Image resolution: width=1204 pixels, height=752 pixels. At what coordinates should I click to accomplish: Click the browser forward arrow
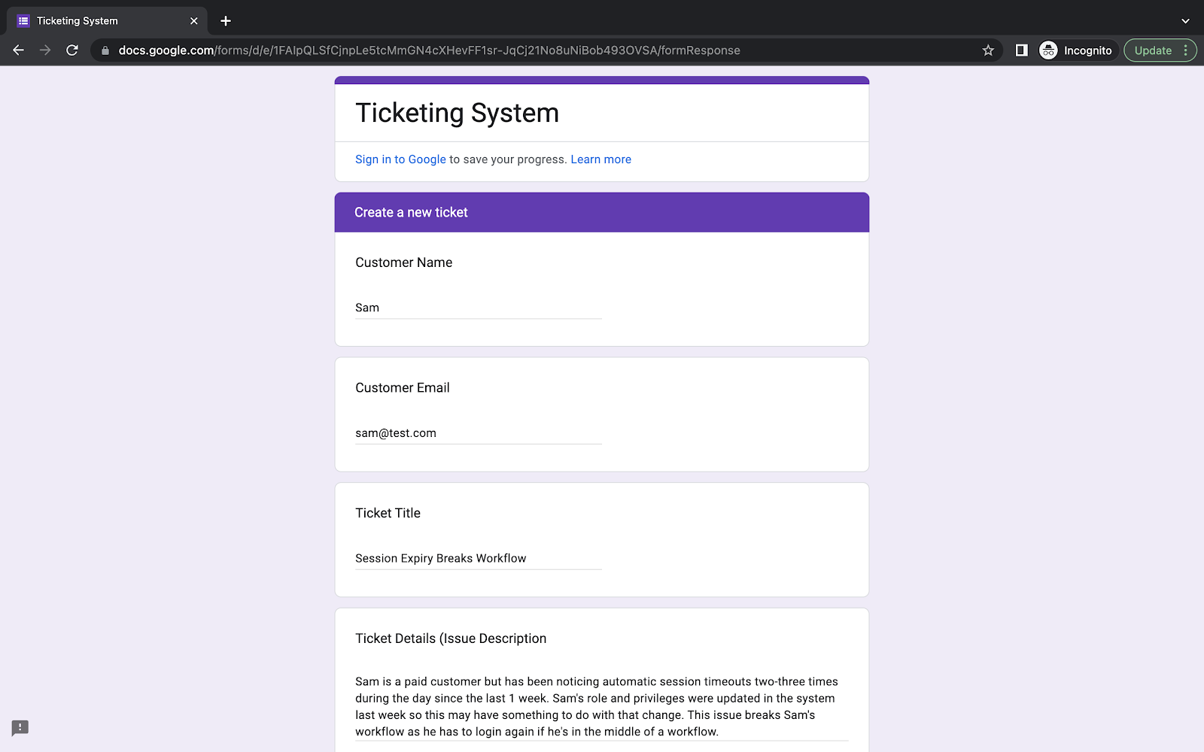(x=45, y=50)
